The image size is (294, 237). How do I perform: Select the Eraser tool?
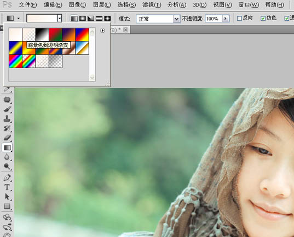[x=7, y=138]
